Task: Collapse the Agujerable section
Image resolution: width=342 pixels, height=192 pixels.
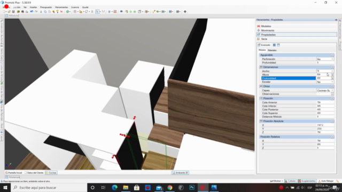Action: pyautogui.click(x=332, y=55)
